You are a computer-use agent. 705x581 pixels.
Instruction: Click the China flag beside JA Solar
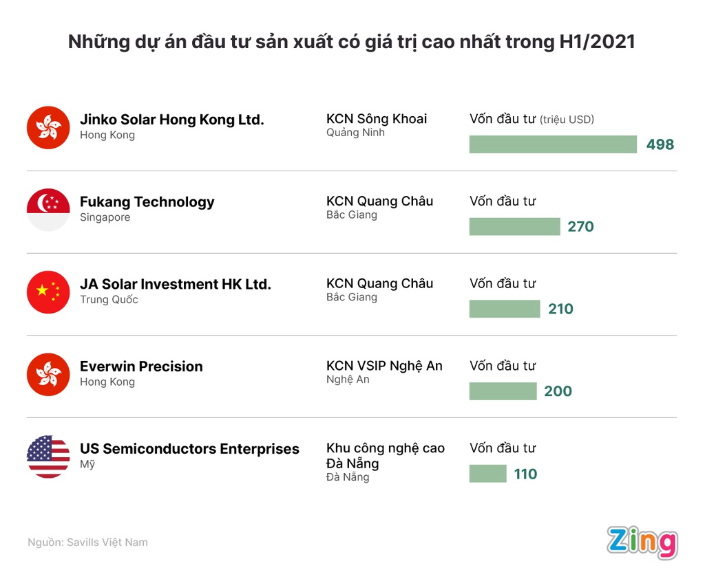pos(48,292)
